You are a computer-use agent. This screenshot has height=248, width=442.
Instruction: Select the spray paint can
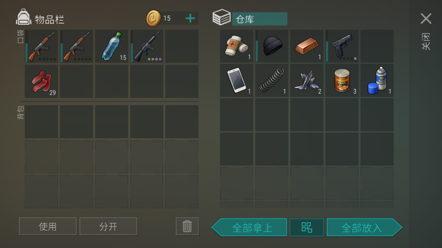377,80
